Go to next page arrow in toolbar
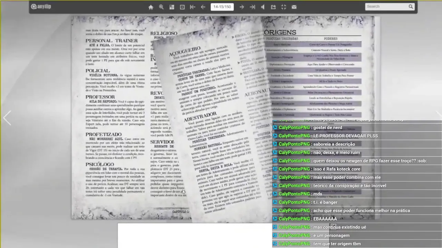The width and height of the screenshot is (442, 248). pos(242,7)
